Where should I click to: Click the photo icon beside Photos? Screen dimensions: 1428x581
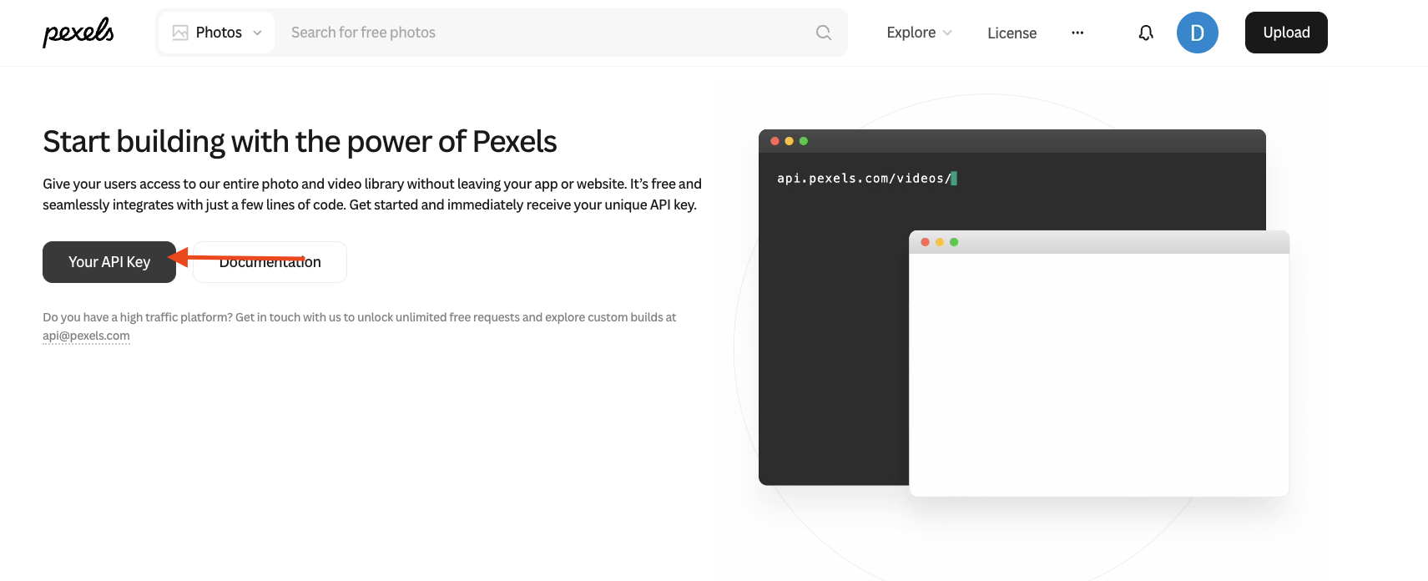[x=180, y=33]
